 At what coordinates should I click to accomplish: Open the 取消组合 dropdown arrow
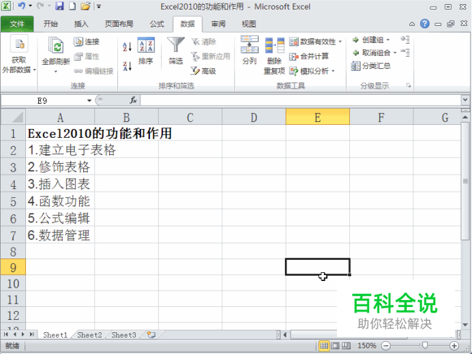395,53
